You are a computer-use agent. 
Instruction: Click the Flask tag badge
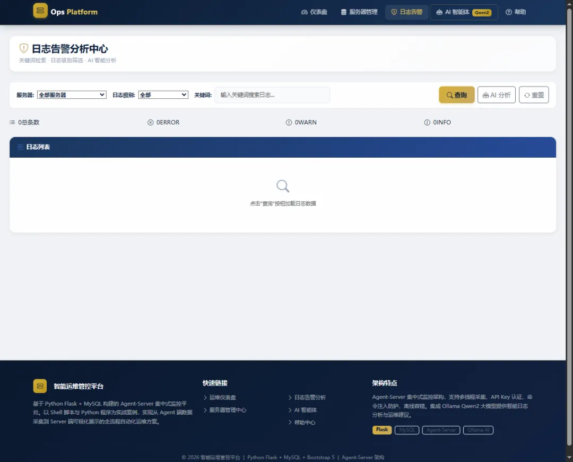click(x=382, y=430)
